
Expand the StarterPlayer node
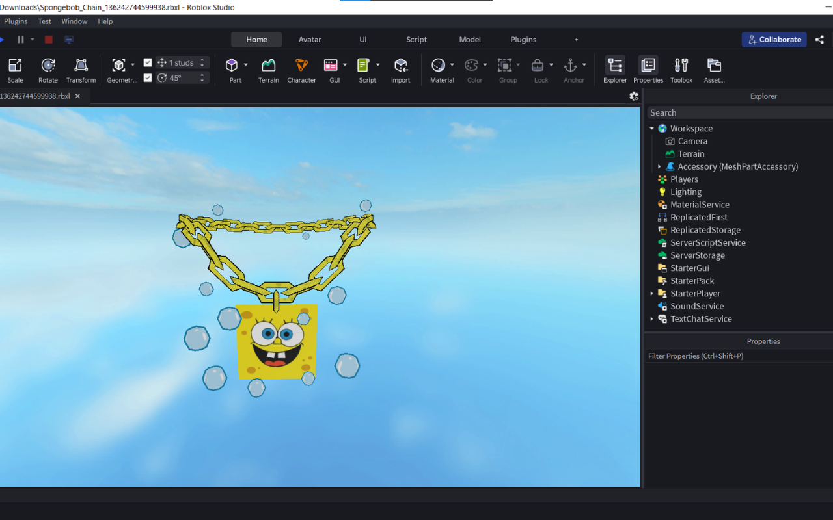coord(651,294)
